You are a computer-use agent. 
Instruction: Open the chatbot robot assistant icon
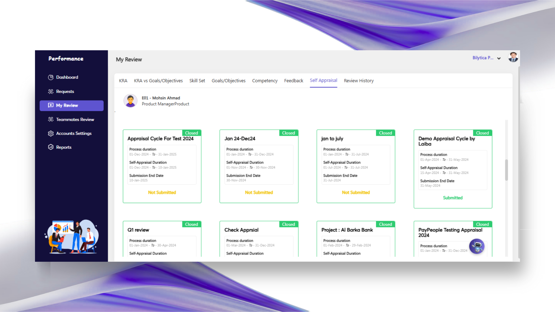click(x=477, y=246)
